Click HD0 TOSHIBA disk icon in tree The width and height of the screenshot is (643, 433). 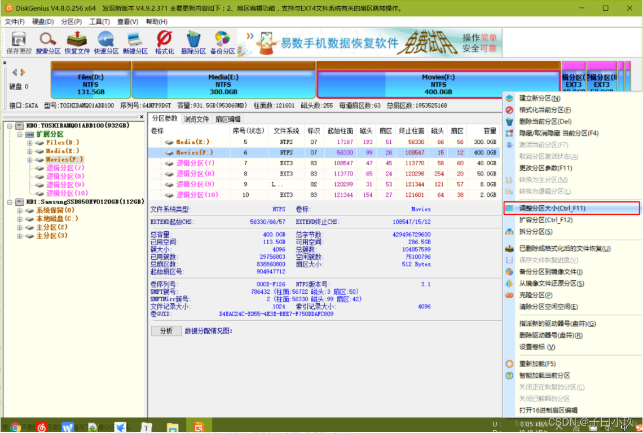pyautogui.click(x=19, y=126)
